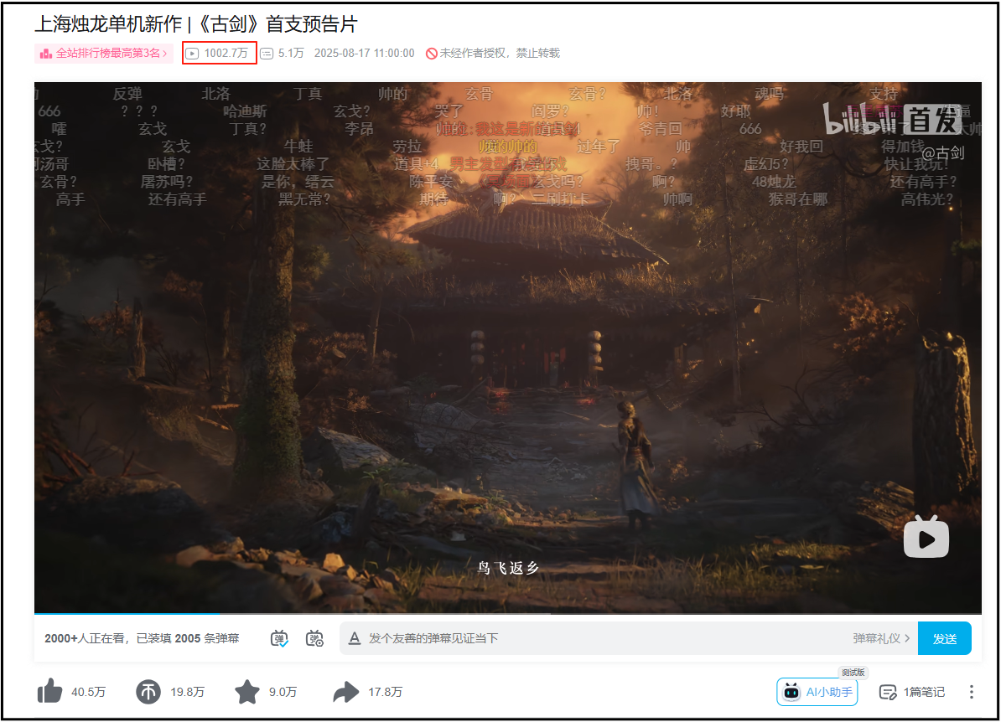Toggle the danmaku display switch icon
Viewport: 1001px width, 722px height.
pos(280,638)
